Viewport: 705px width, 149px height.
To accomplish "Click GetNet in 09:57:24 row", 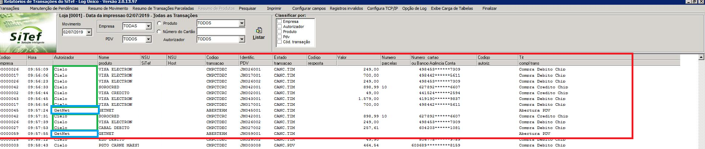I will (62, 110).
